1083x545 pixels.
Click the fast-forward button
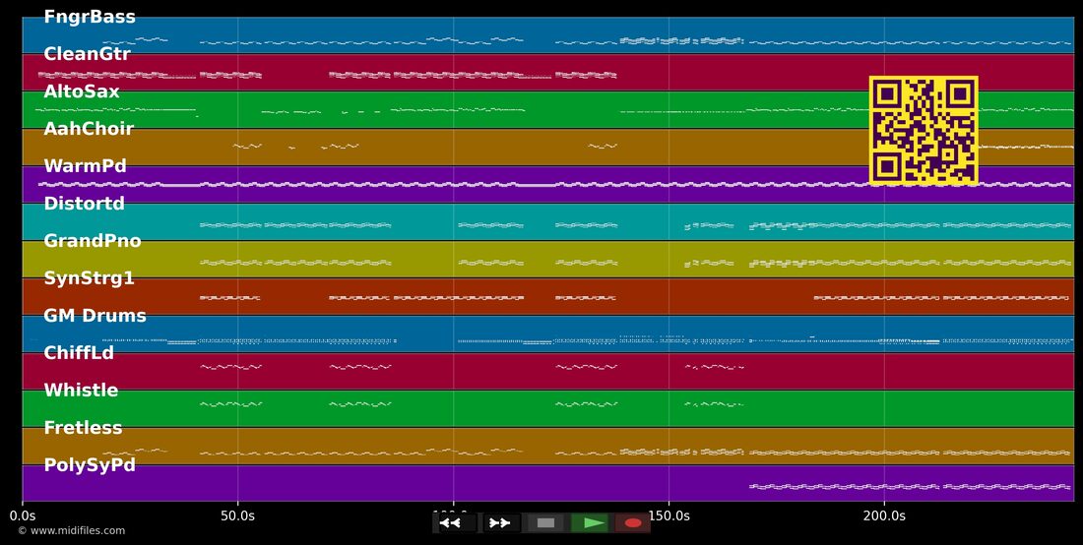pos(501,523)
